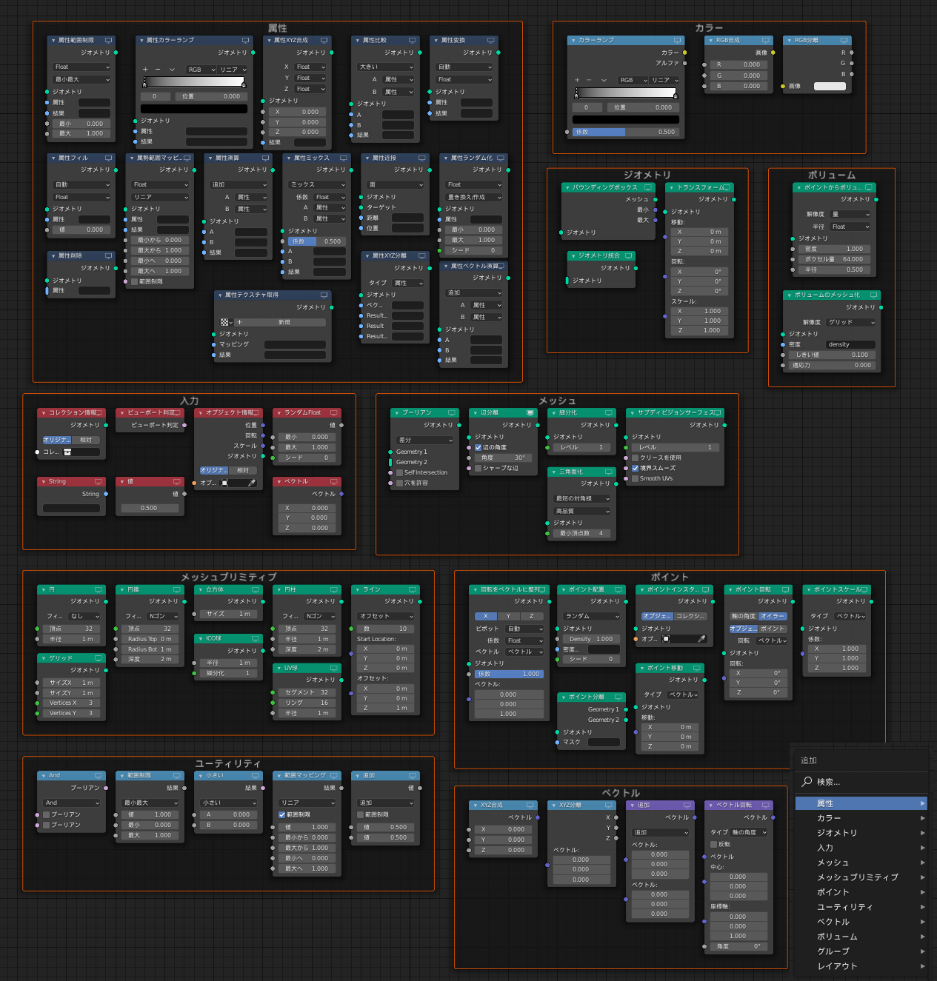This screenshot has width=937, height=981.
Task: Click the plus icon in 属性カラーランプ
Action: pos(145,70)
